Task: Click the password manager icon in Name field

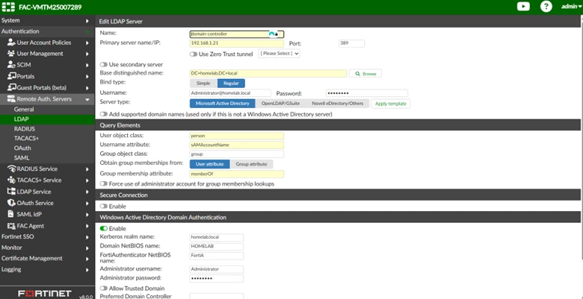Action: click(x=272, y=34)
